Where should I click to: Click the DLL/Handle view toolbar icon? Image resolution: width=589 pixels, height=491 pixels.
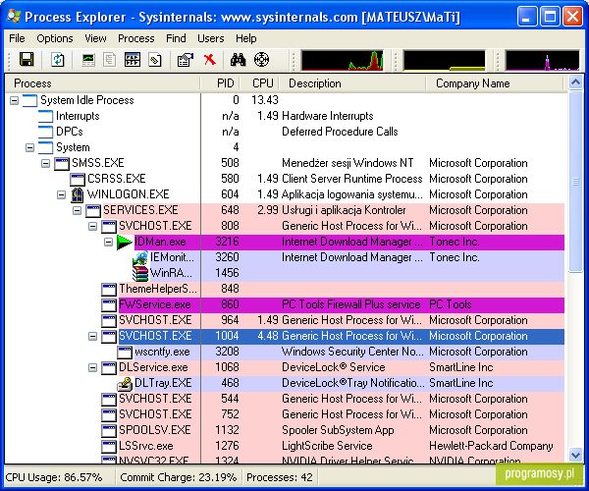point(155,59)
